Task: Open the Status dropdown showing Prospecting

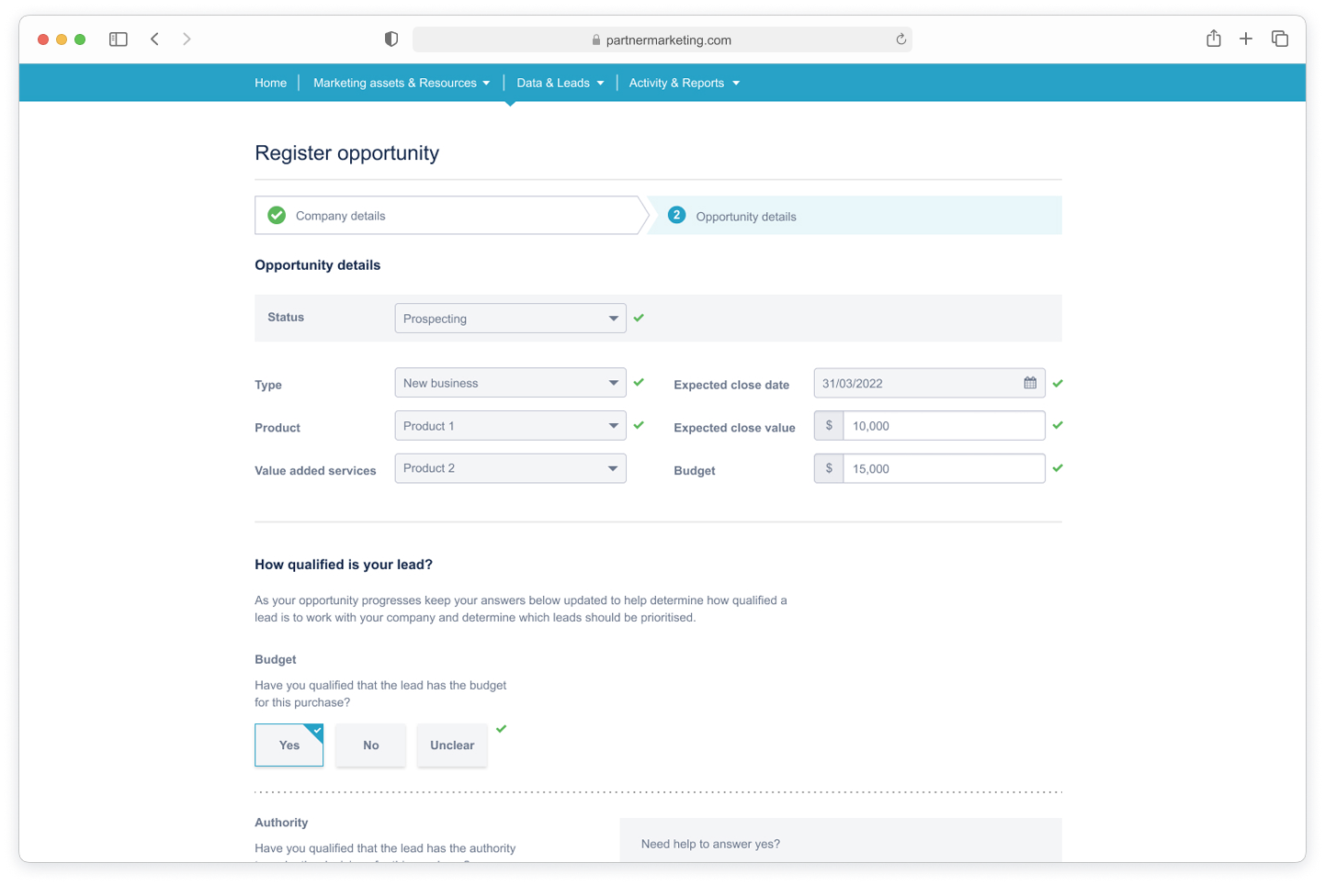Action: [x=510, y=319]
